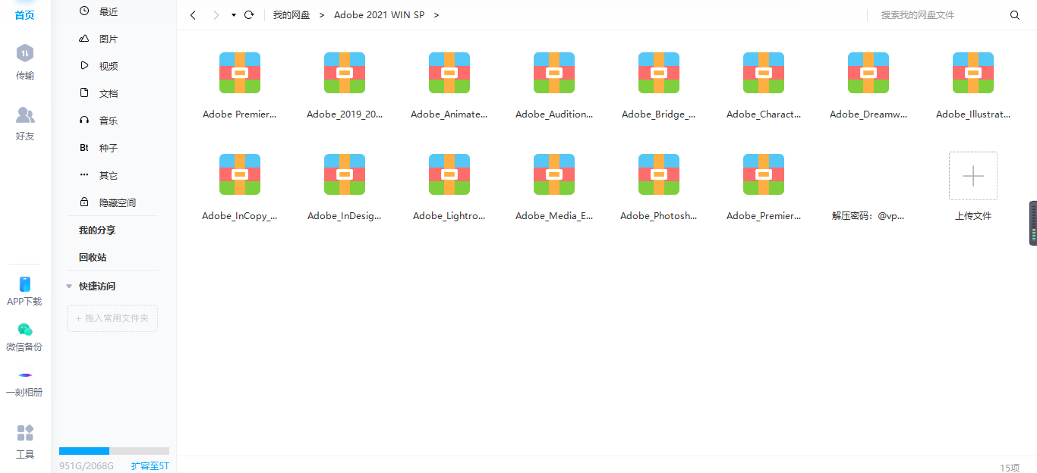This screenshot has height=473, width=1037.
Task: Open 微信备份 WeChat backup
Action: (x=25, y=337)
